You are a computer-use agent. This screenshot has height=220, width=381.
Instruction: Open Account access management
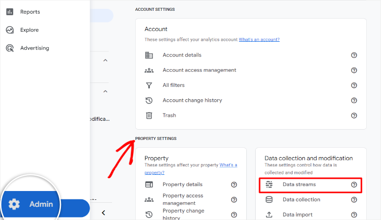coord(199,70)
